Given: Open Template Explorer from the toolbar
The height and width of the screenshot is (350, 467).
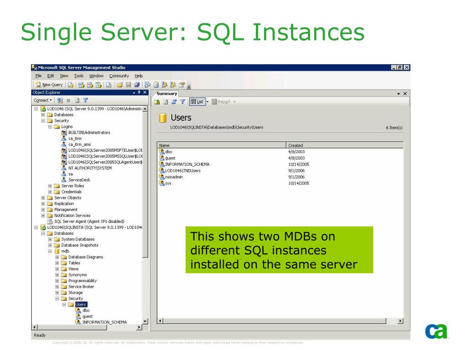Looking at the screenshot, I should click(173, 85).
